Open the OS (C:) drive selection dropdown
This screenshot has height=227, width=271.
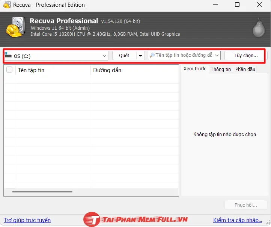click(56, 56)
